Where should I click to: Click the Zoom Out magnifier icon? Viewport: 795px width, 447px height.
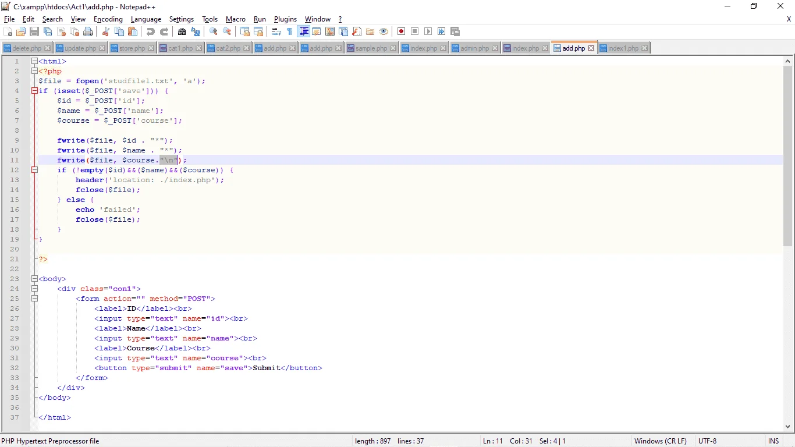(x=227, y=31)
